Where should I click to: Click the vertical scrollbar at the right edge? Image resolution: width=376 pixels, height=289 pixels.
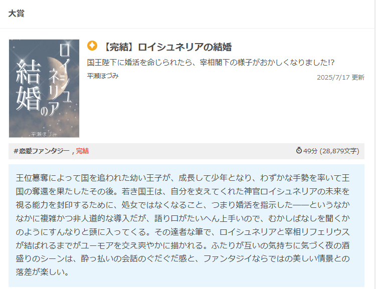[375, 144]
